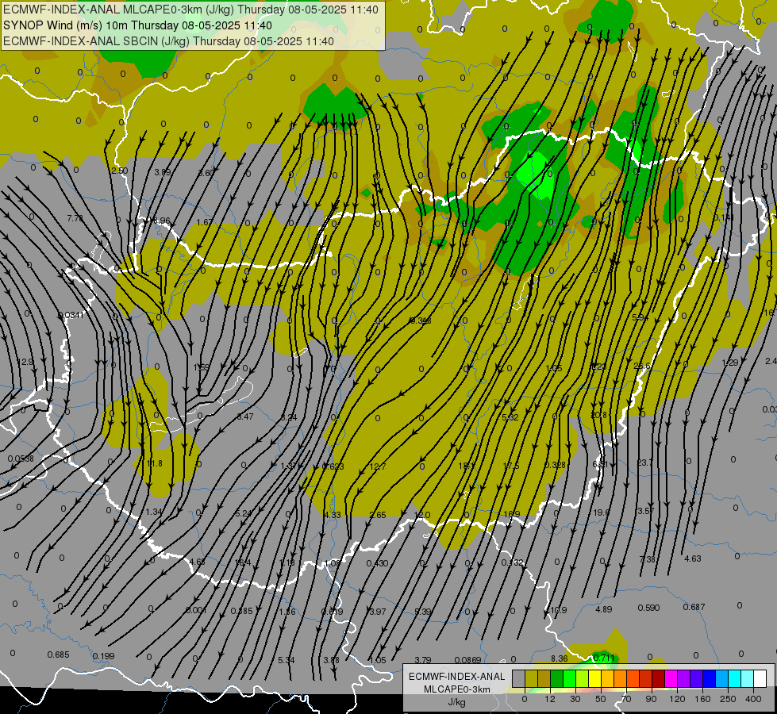Click the map value 0.430
Image resolution: width=777 pixels, height=714 pixels.
tap(377, 563)
